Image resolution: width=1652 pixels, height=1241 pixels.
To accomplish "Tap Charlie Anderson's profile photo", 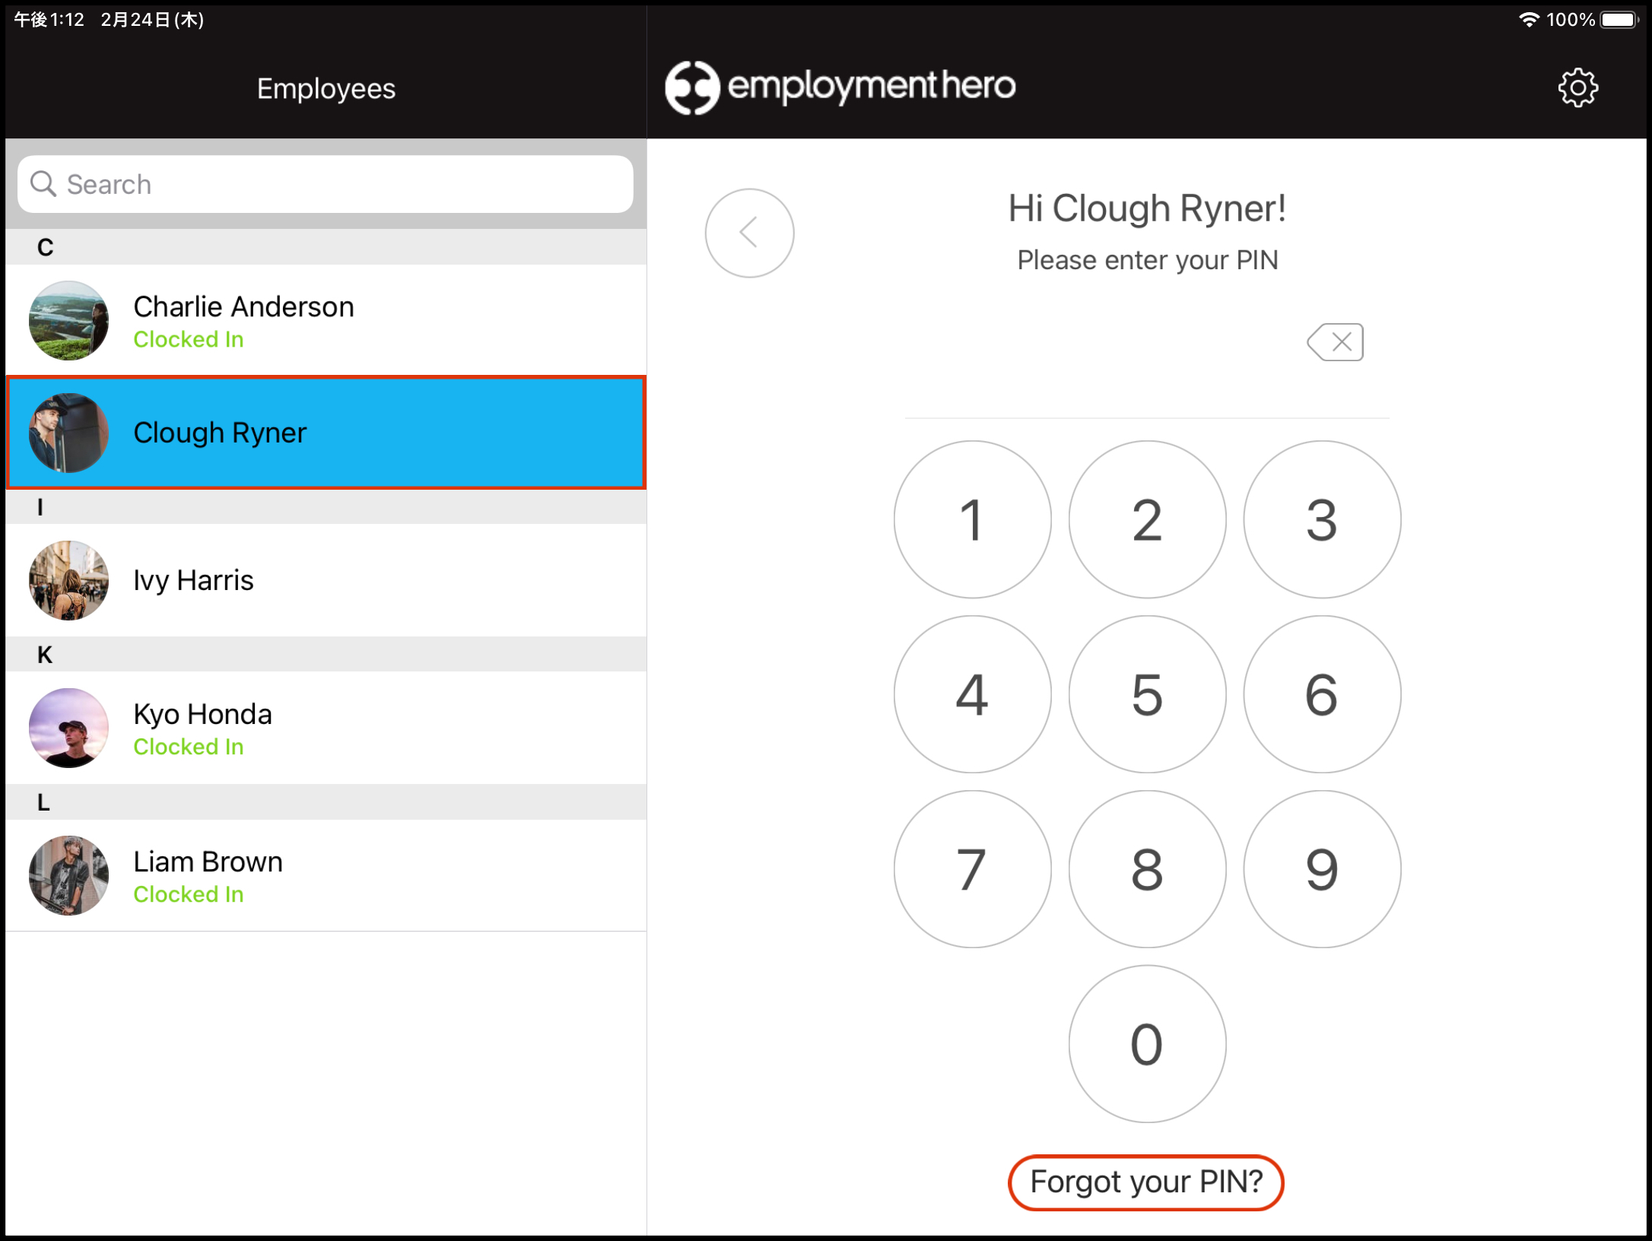I will 68,321.
